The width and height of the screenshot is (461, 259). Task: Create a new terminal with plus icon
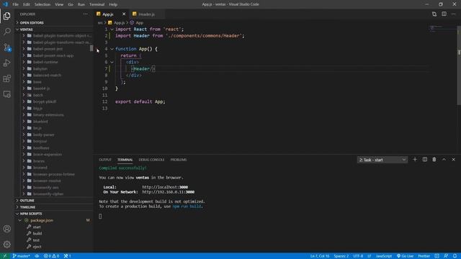[x=415, y=160]
